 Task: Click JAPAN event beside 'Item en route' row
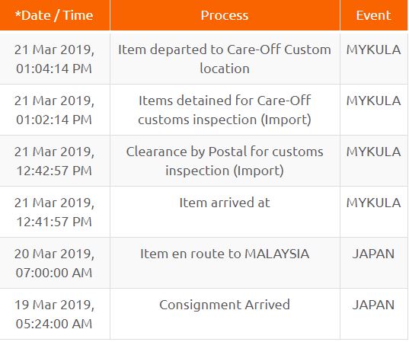pos(373,254)
